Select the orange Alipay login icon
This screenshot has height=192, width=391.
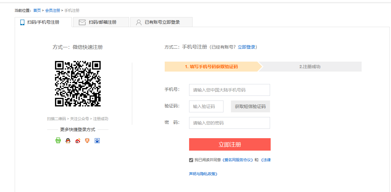tap(87, 141)
